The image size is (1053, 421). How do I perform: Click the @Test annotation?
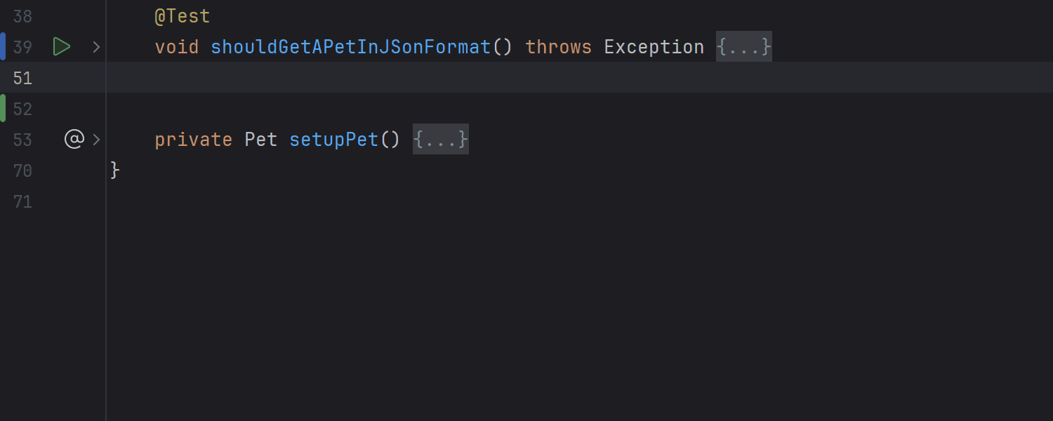coord(183,16)
